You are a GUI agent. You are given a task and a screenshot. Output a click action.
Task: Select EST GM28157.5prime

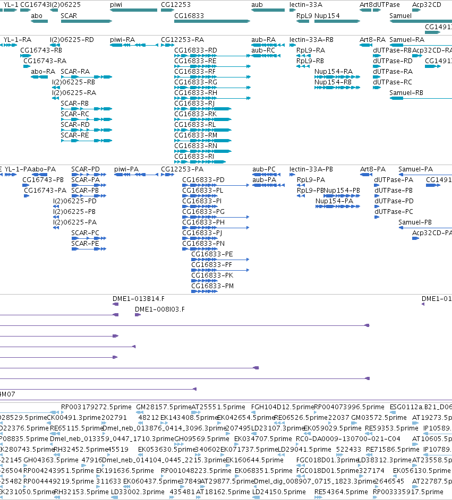pos(164,407)
